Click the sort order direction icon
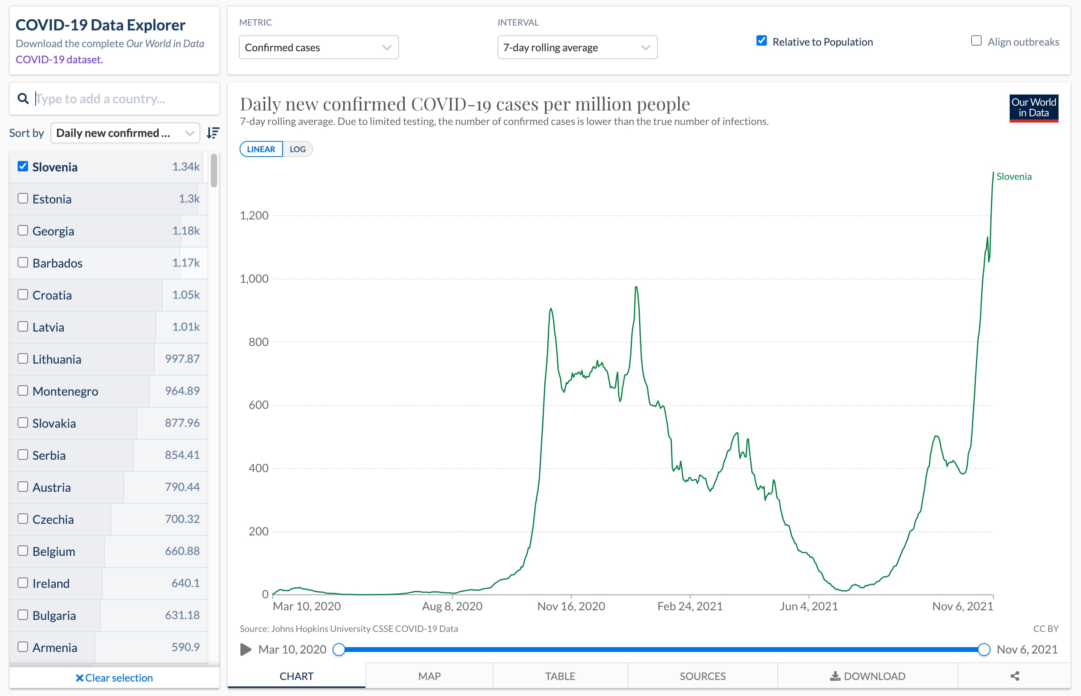Viewport: 1081px width, 696px height. click(x=213, y=133)
